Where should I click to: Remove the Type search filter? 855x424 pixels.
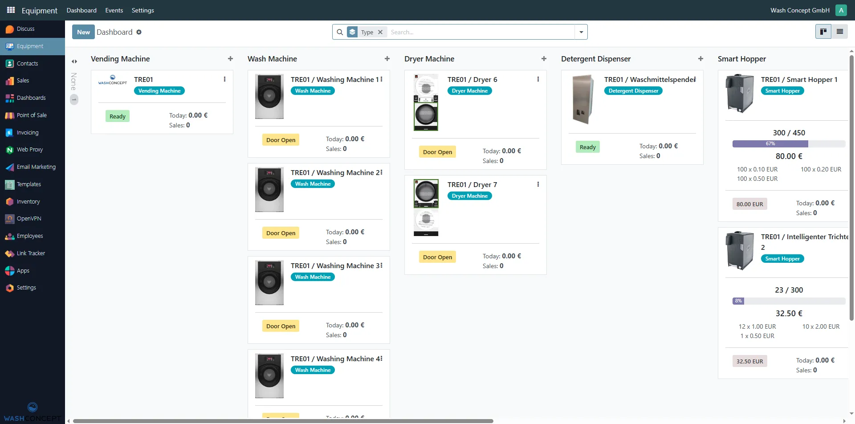(381, 32)
